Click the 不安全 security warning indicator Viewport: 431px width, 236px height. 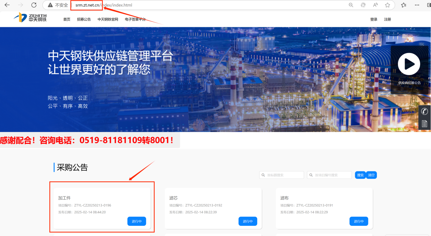point(58,5)
